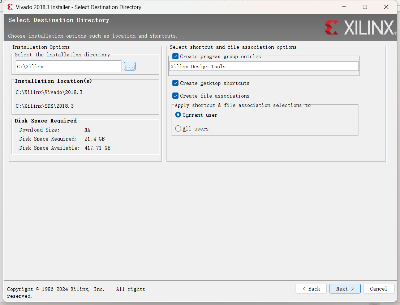The image size is (400, 305).
Task: Select the Current user radio button
Action: tap(178, 115)
